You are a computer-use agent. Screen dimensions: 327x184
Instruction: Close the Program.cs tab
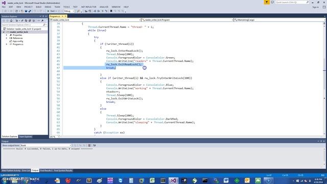tap(65, 16)
